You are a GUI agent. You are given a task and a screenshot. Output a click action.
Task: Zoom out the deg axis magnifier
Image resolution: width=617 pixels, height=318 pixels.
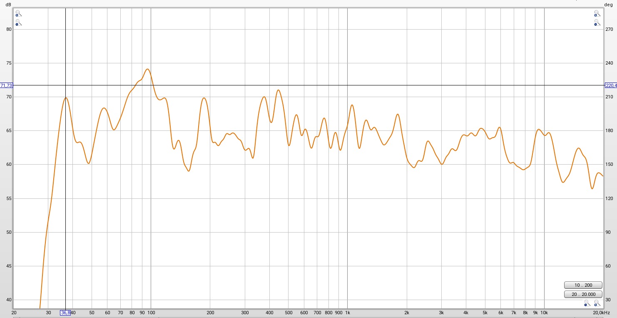tap(597, 23)
